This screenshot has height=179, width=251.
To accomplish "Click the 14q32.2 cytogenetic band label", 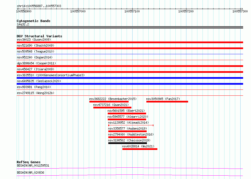I will tap(23, 24).
